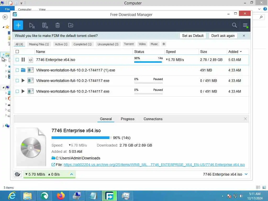Close the details panel
This screenshot has height=201, width=268.
245,119
